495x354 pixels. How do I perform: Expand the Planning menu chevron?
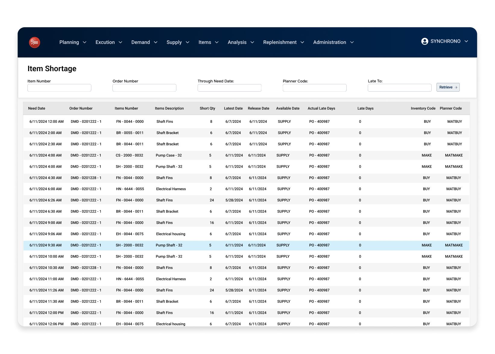[x=85, y=43]
